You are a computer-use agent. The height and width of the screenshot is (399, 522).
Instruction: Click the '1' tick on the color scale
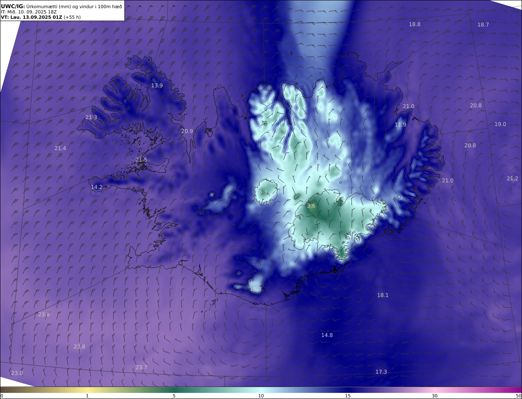click(x=87, y=396)
